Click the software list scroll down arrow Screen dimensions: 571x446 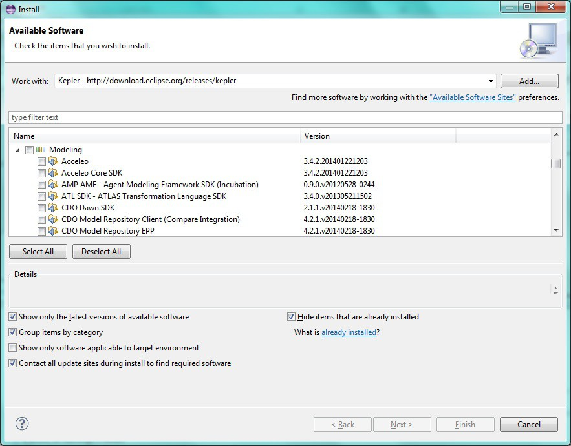(x=556, y=230)
